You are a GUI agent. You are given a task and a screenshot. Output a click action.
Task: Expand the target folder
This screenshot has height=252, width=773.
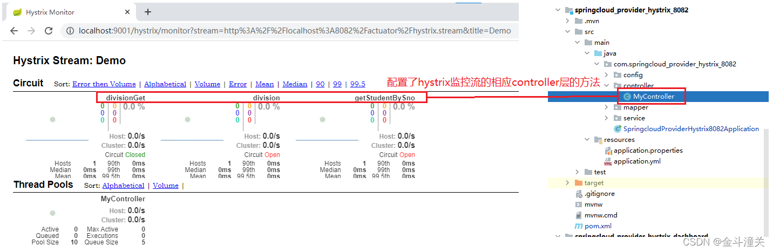coord(567,183)
